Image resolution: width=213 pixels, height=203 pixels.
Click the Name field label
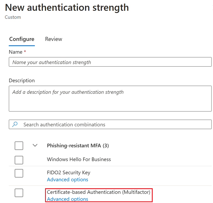[16, 52]
